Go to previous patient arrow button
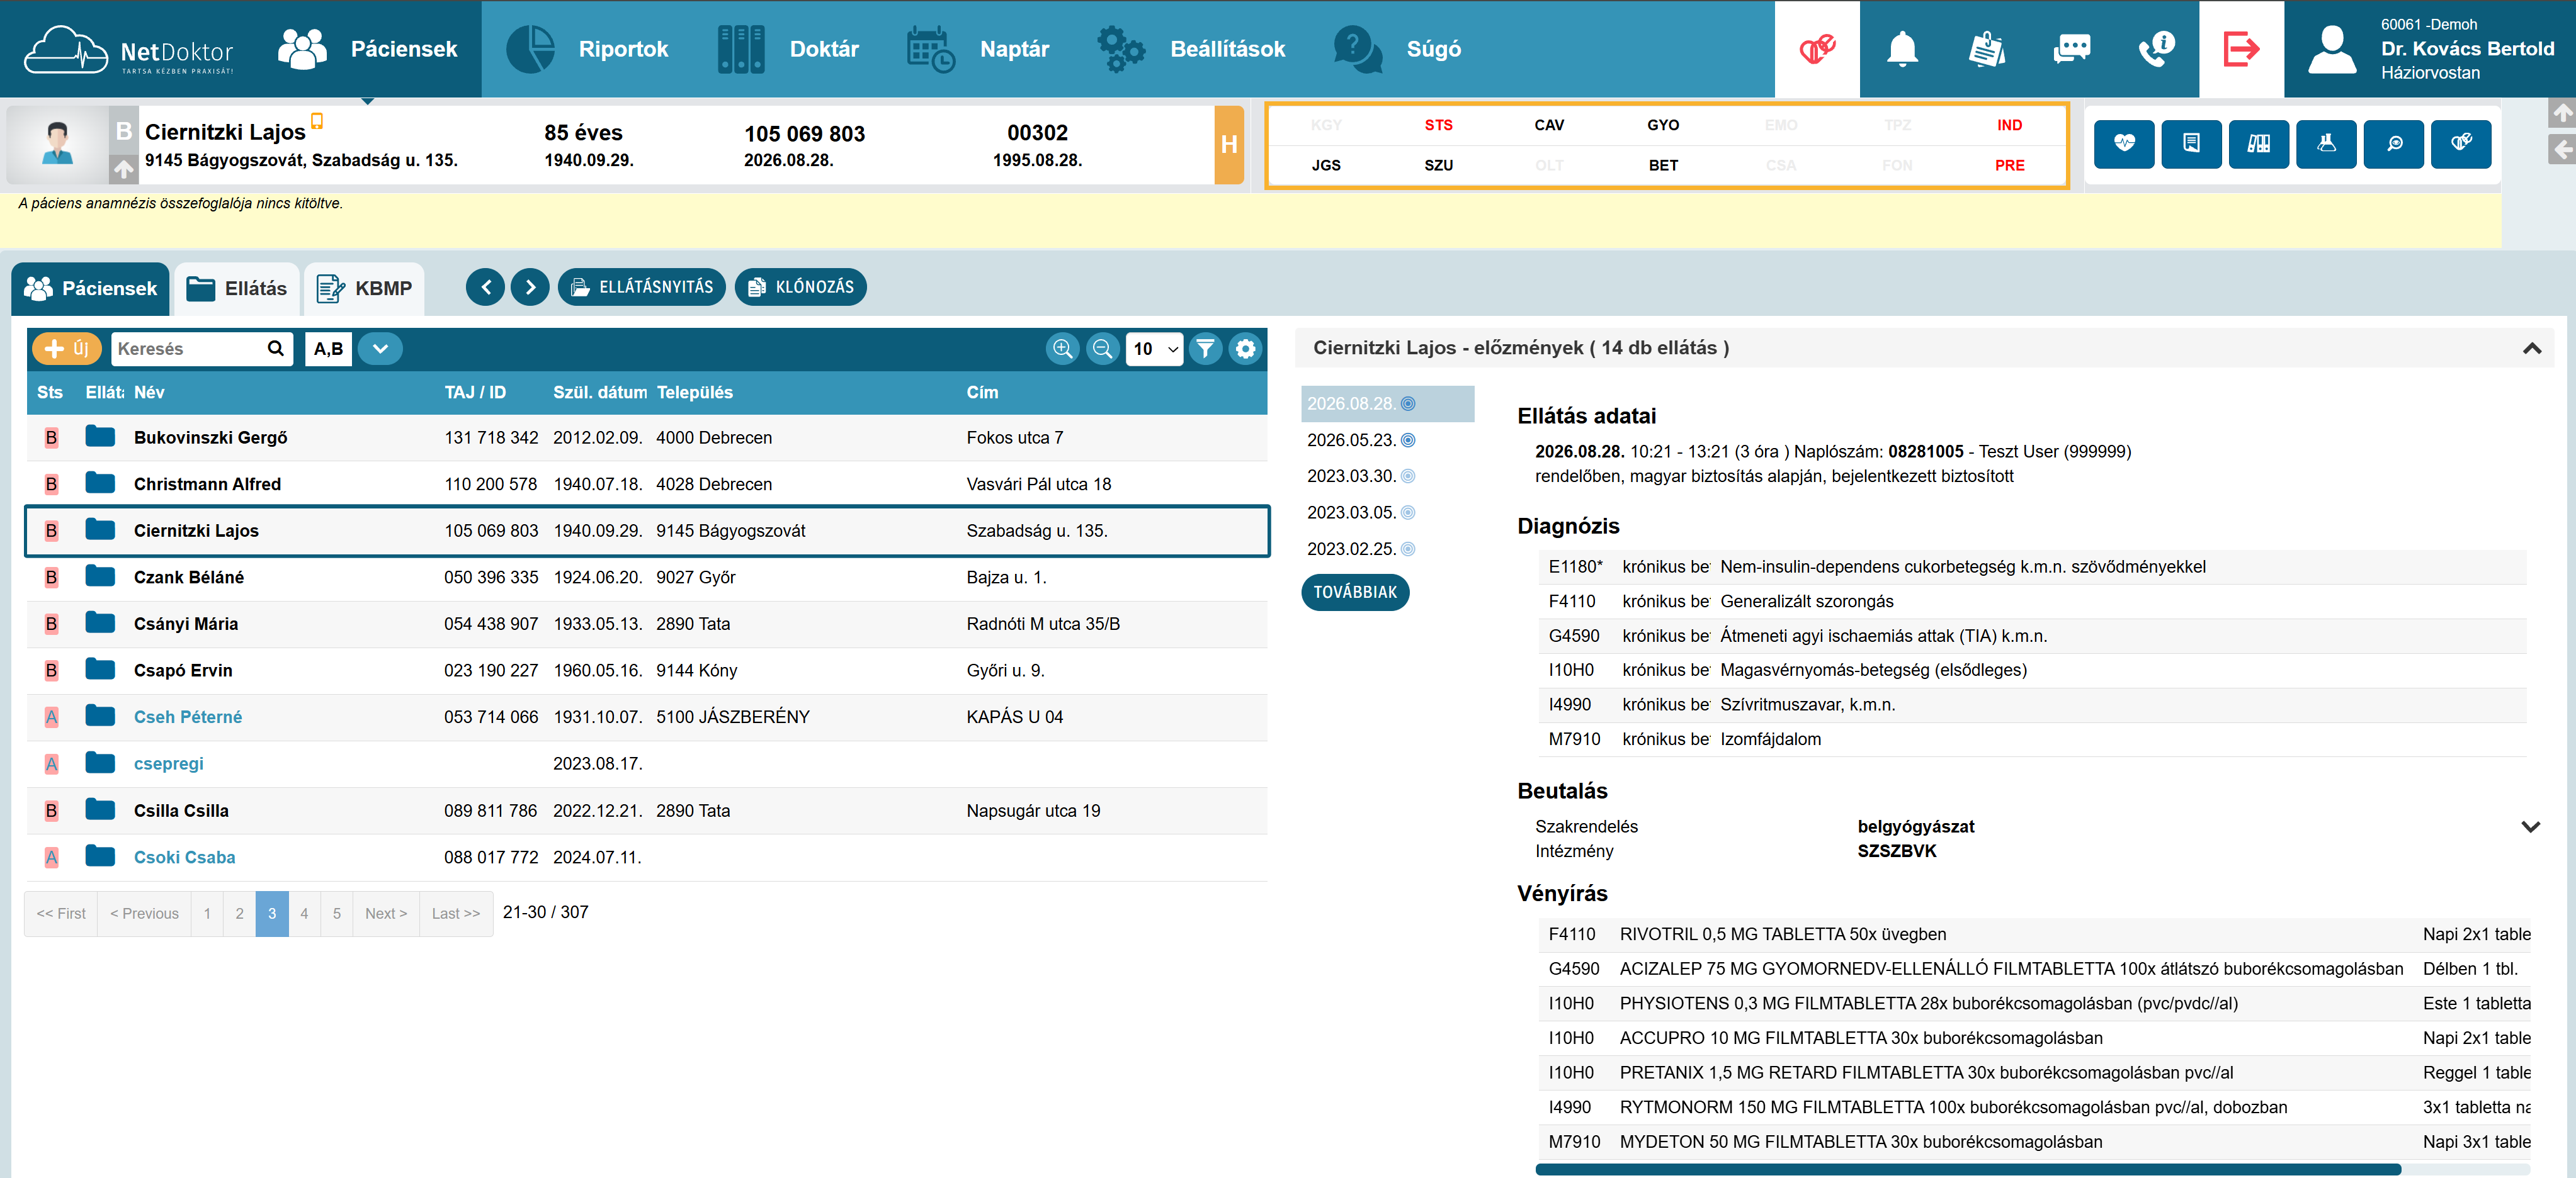This screenshot has width=2576, height=1178. 486,288
